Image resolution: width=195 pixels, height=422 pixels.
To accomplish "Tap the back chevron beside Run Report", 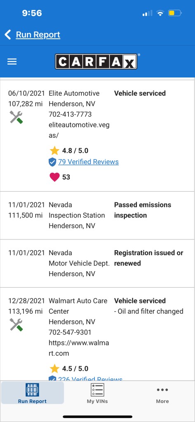I will pyautogui.click(x=8, y=35).
